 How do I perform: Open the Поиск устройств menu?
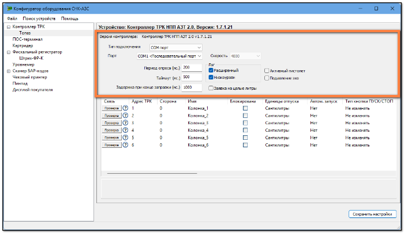pyautogui.click(x=39, y=18)
